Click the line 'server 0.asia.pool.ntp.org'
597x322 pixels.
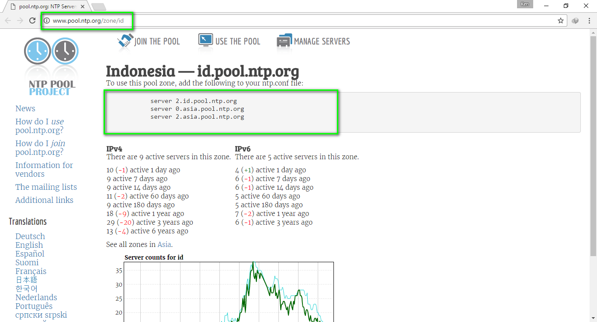(197, 109)
